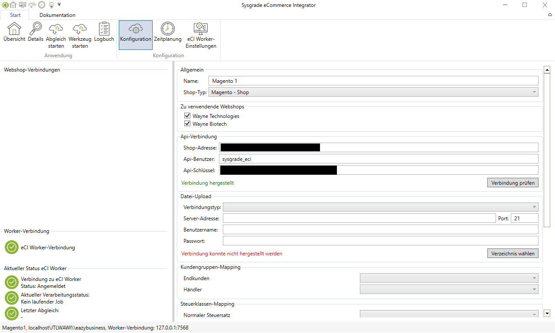The height and width of the screenshot is (333, 555).
Task: Collapse the ribbon with the top-right chevron
Action: 550,15
